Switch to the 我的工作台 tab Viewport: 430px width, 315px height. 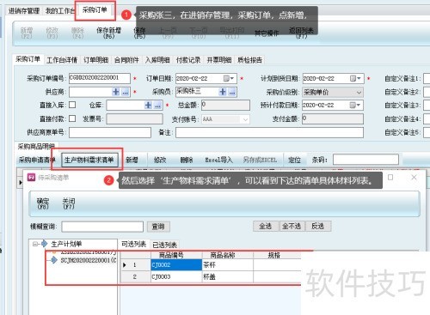pos(59,11)
